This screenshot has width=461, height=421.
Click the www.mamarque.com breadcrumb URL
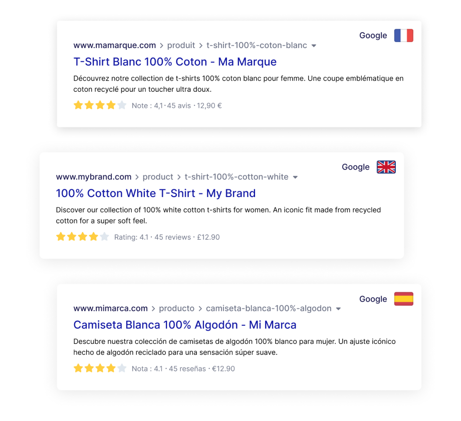tap(115, 45)
